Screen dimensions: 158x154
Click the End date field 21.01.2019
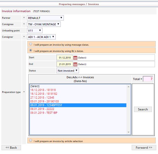[x=65, y=64]
